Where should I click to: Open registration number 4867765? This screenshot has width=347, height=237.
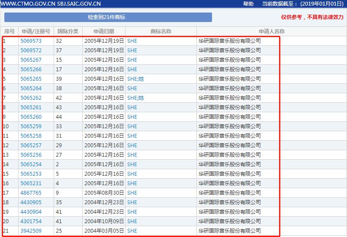tap(31, 193)
